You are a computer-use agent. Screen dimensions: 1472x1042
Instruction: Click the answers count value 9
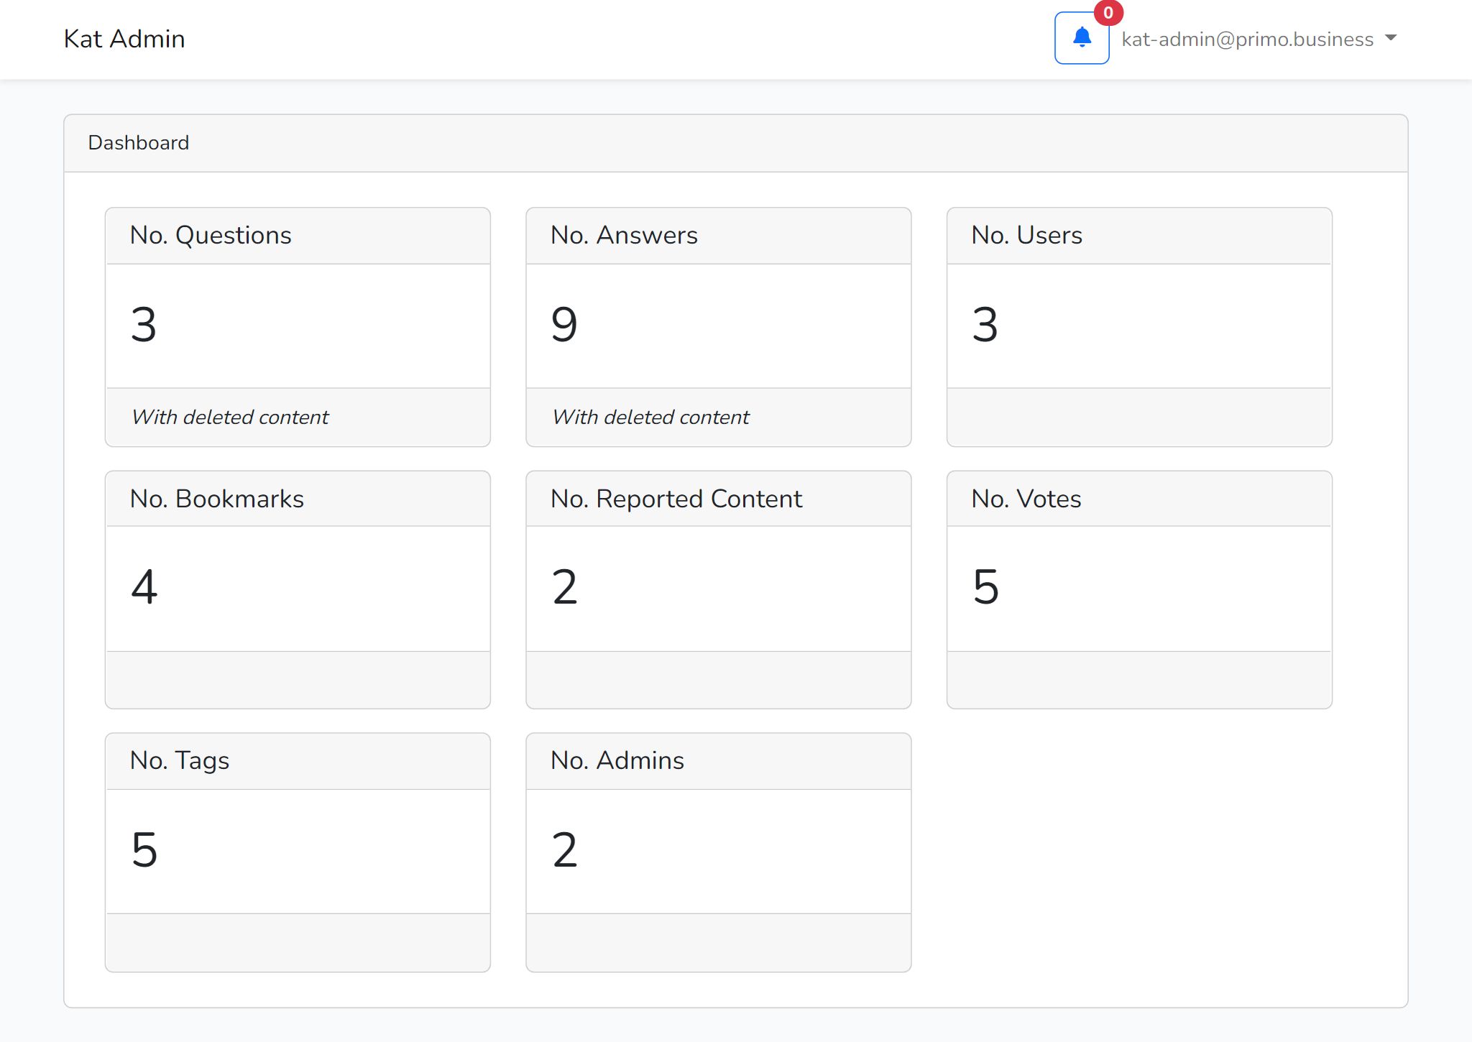564,324
